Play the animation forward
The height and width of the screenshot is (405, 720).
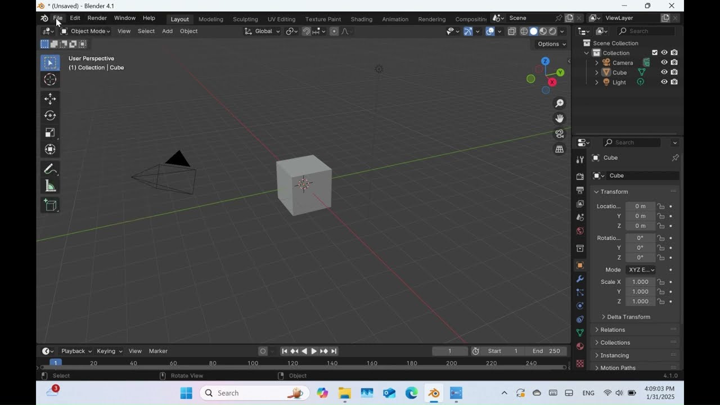point(314,351)
